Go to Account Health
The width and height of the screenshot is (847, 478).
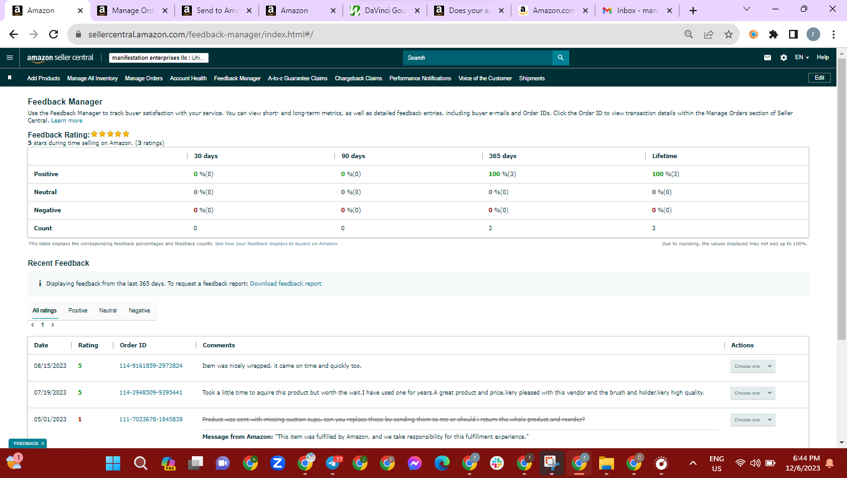[x=188, y=78]
